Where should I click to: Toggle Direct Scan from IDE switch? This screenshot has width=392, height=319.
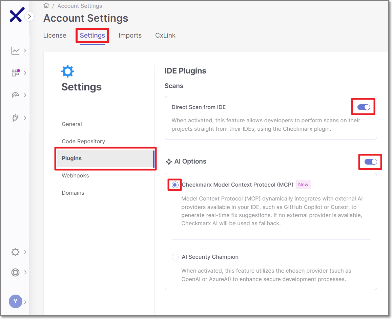coord(364,107)
